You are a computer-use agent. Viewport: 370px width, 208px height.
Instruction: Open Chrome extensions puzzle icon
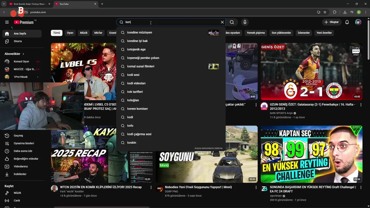[335, 12]
